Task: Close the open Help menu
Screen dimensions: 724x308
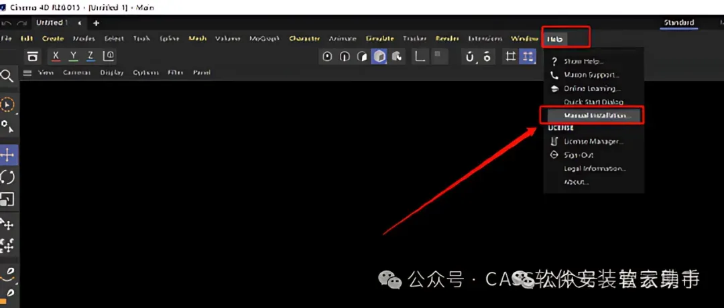Action: tap(554, 40)
